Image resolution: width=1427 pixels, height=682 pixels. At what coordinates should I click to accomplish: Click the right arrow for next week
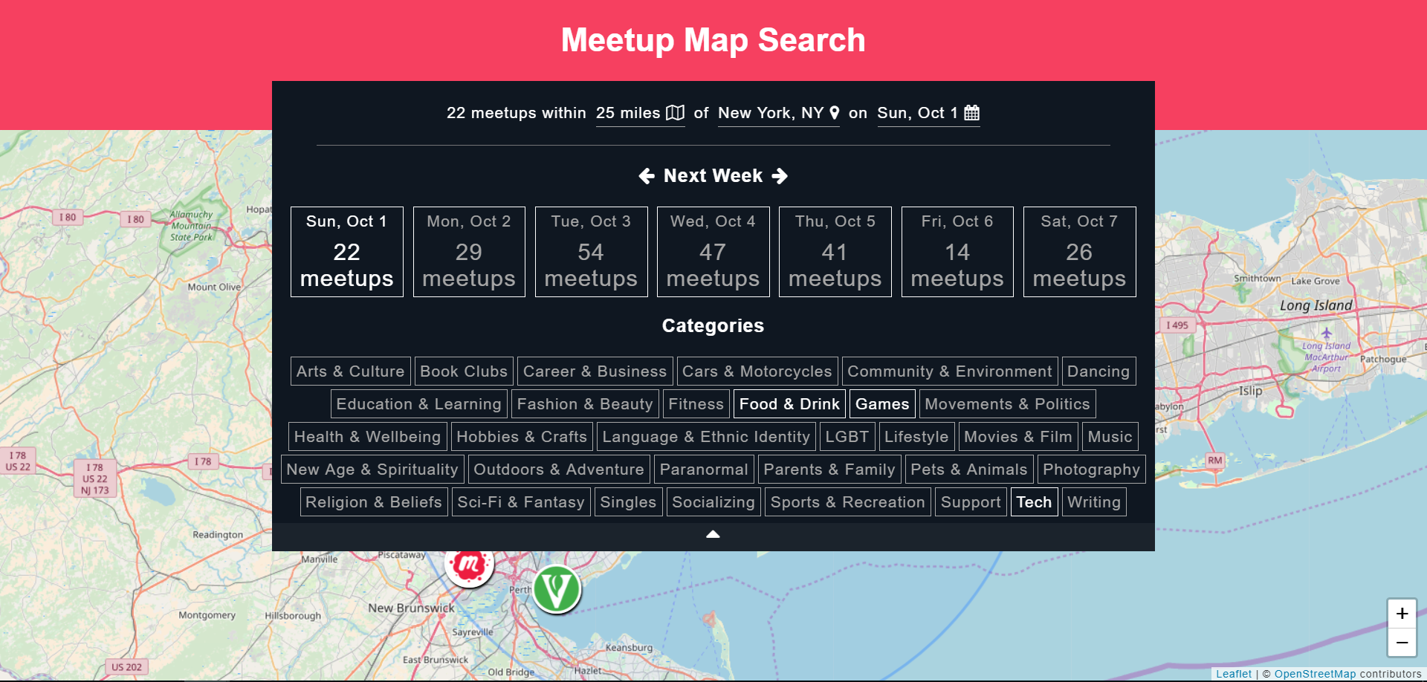780,176
